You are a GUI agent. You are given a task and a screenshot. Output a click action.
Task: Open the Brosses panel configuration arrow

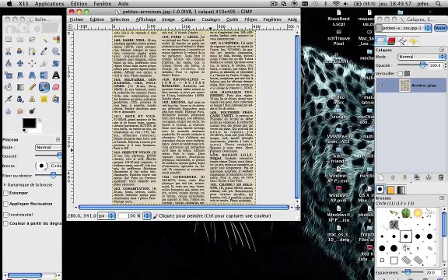[442, 198]
